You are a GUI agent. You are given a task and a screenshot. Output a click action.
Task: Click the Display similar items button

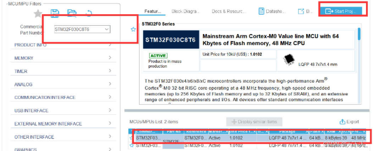click(254, 122)
